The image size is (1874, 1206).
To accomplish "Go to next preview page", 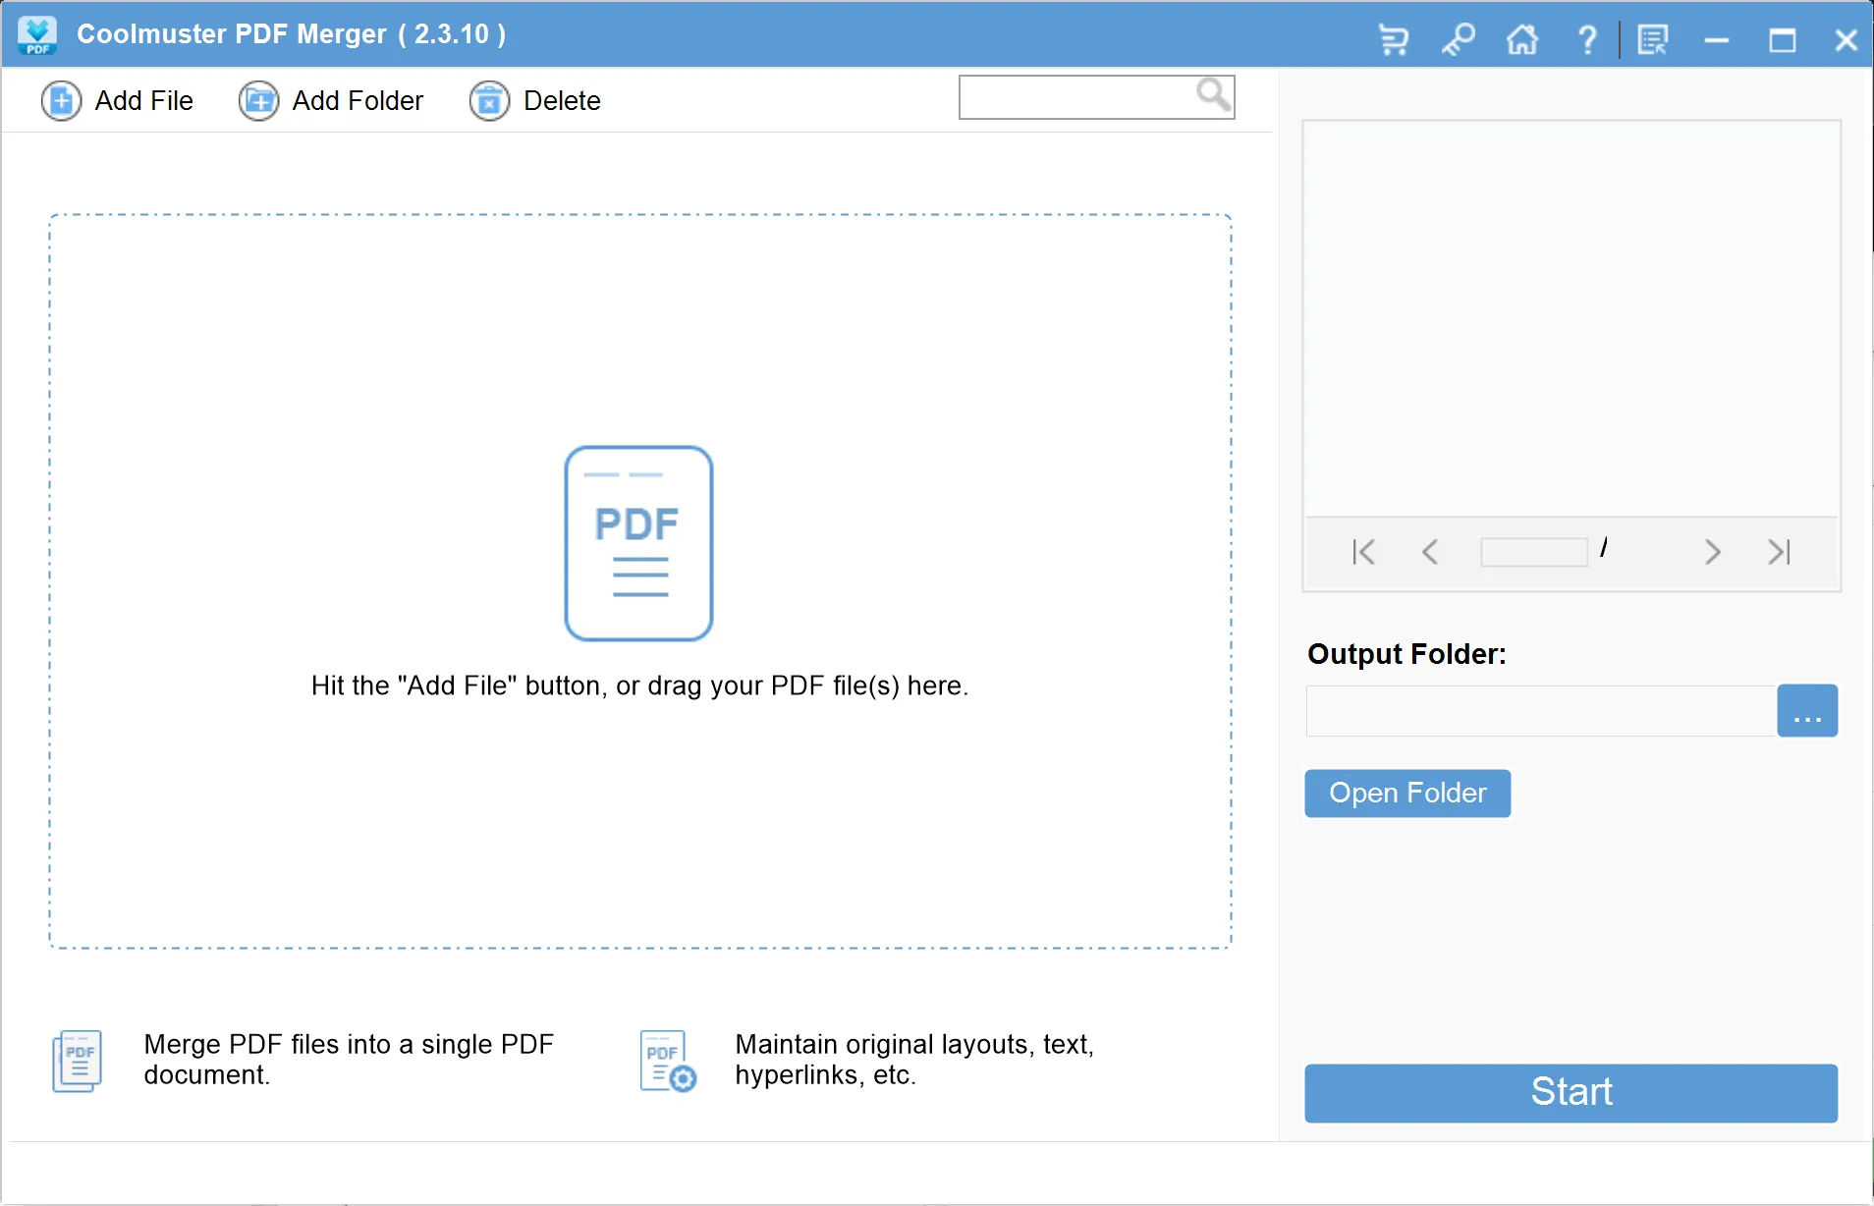I will click(1712, 552).
